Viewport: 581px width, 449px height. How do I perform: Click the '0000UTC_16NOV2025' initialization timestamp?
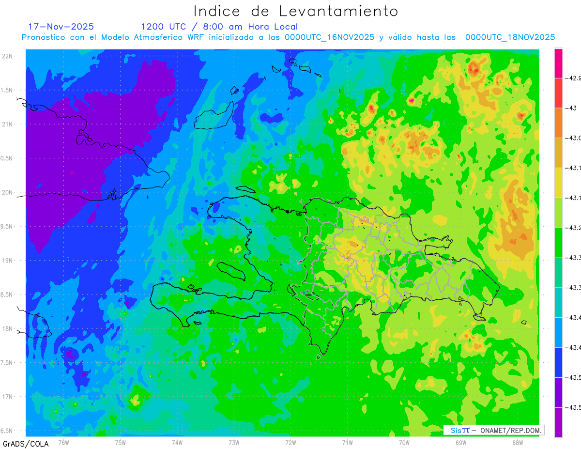tap(329, 37)
